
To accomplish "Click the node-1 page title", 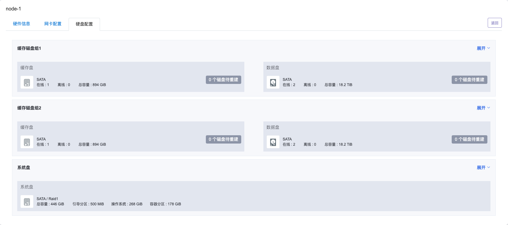I will coord(14,9).
